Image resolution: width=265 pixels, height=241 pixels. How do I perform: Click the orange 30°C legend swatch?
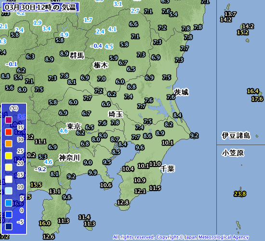click(9, 144)
